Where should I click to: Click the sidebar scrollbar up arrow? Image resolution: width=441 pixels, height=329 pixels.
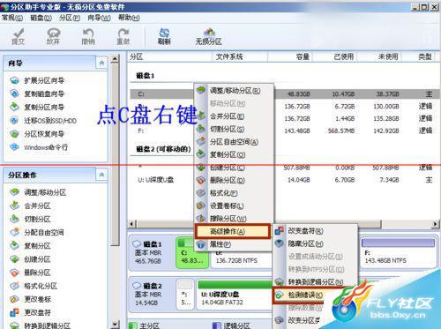(115, 59)
